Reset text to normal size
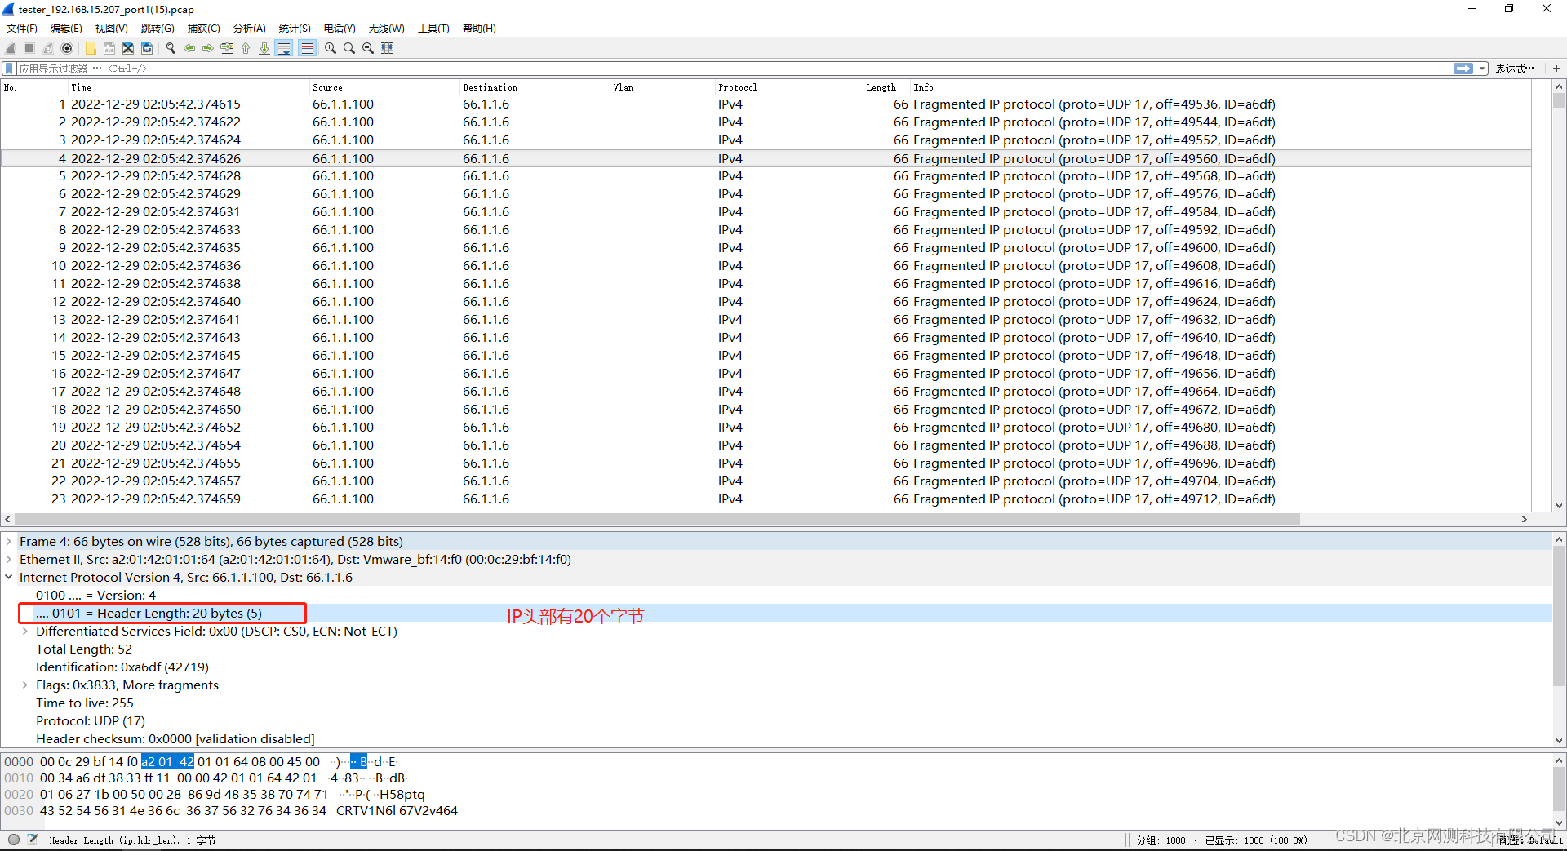The image size is (1567, 851). tap(368, 48)
